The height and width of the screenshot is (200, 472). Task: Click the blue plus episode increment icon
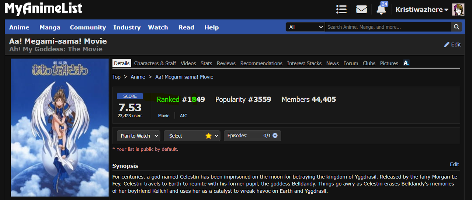point(275,136)
